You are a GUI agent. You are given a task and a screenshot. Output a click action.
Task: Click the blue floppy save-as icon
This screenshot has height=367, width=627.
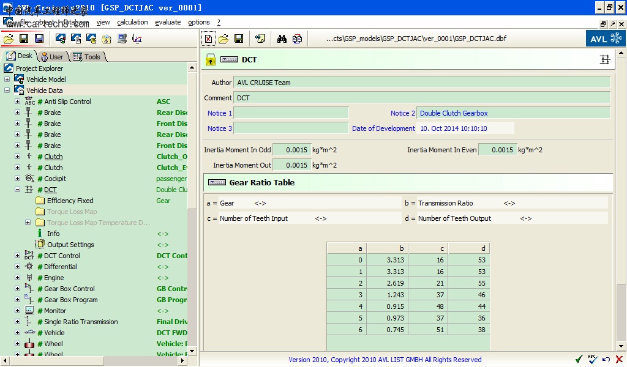[39, 39]
